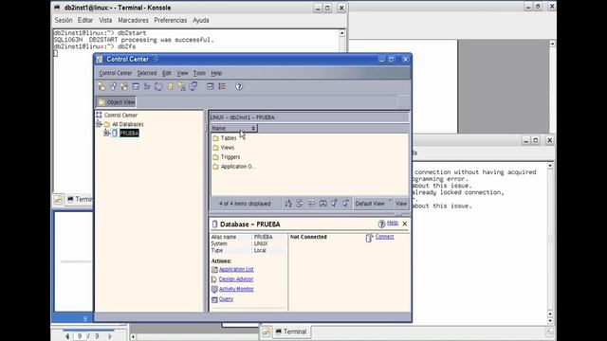Open the Marcadores menu in Konsole

coord(133,20)
